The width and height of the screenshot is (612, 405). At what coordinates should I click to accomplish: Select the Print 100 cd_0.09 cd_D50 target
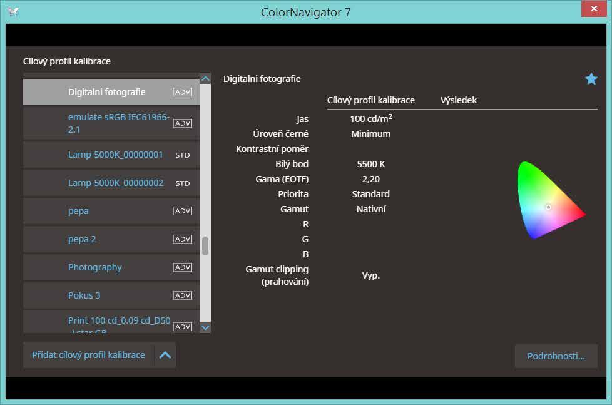point(111,322)
